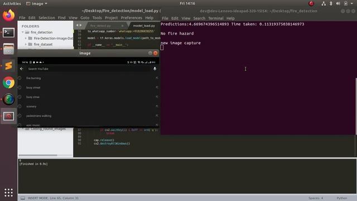Open the Image app menu in top bar
The width and height of the screenshot is (357, 201).
37,3
